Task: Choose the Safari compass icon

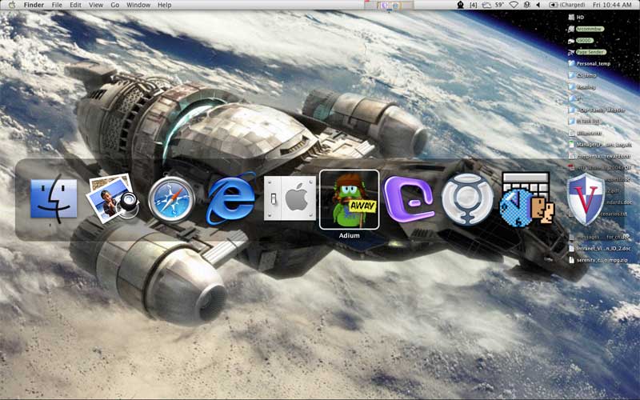Action: (171, 199)
